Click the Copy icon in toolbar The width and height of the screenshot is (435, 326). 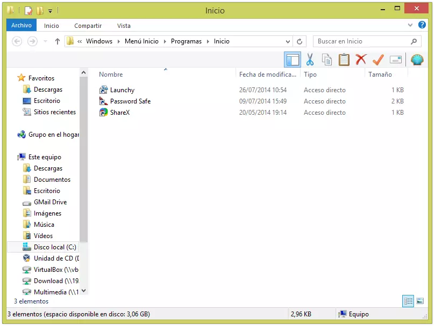(x=326, y=60)
